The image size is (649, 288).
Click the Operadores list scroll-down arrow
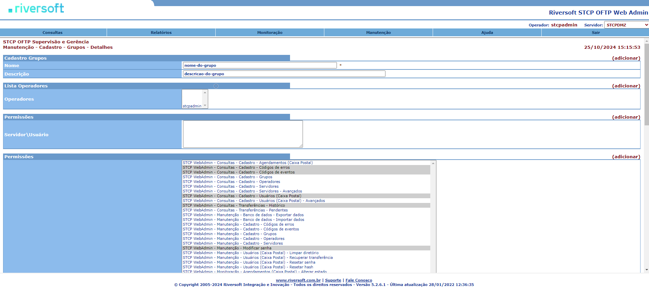coord(205,106)
